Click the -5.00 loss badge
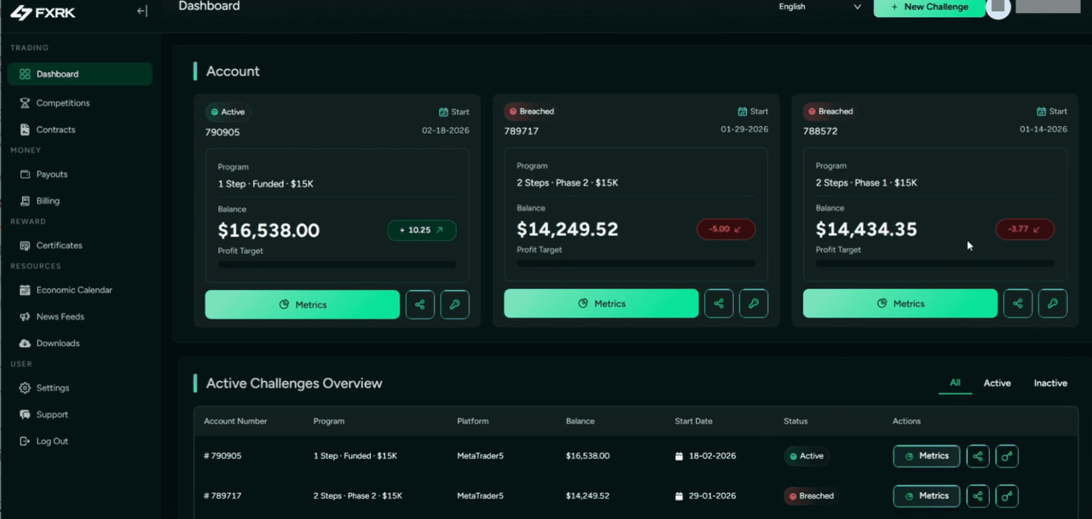 pyautogui.click(x=726, y=229)
